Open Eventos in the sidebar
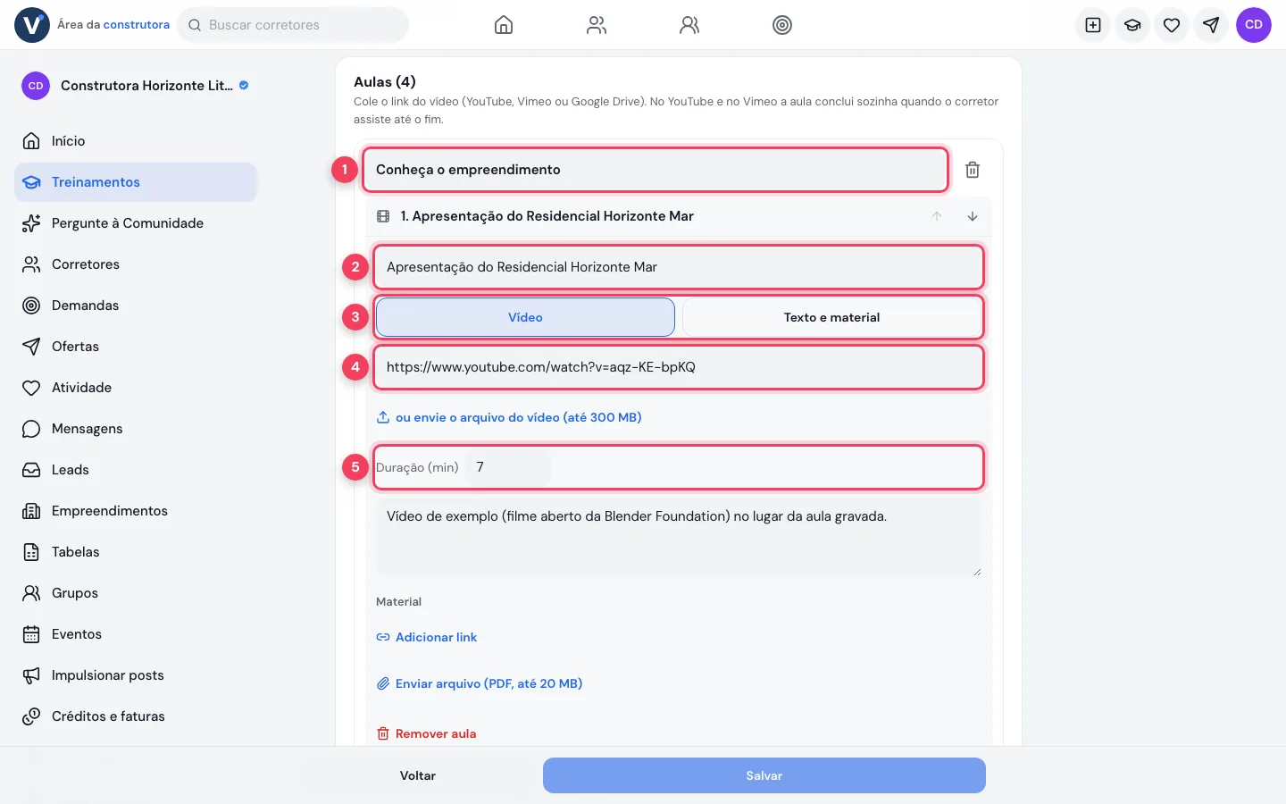 136,634
